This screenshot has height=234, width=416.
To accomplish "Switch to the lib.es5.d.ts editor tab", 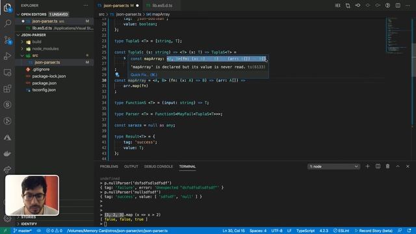I will pyautogui.click(x=162, y=5).
